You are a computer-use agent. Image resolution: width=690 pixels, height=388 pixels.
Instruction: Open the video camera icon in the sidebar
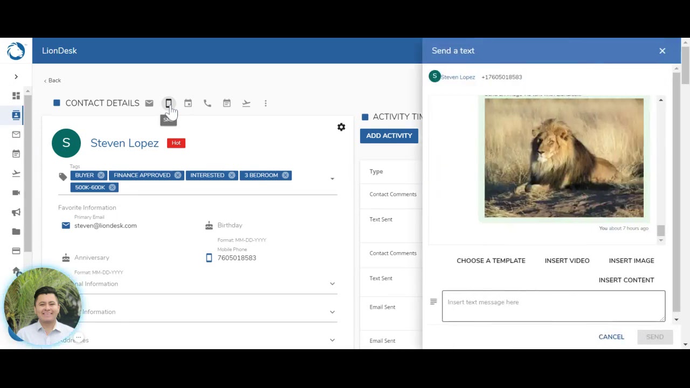16,193
